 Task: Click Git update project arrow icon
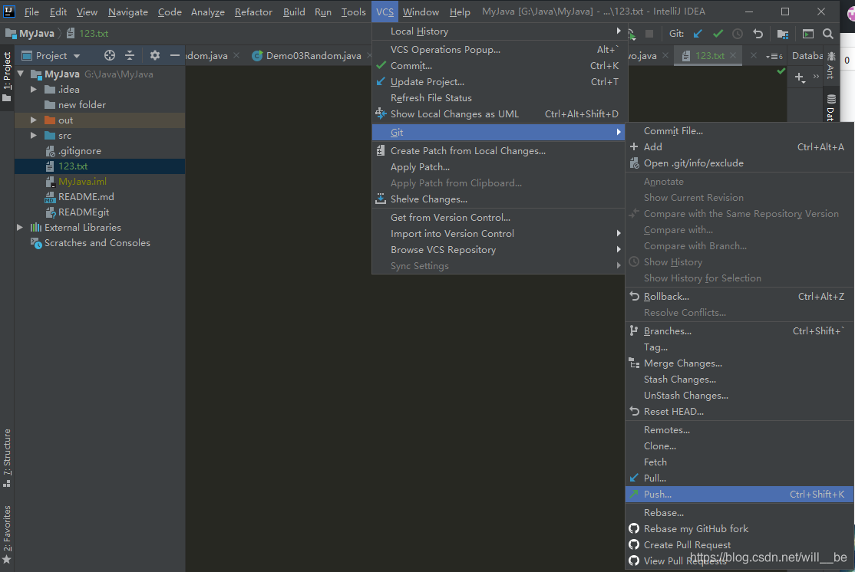pos(698,34)
